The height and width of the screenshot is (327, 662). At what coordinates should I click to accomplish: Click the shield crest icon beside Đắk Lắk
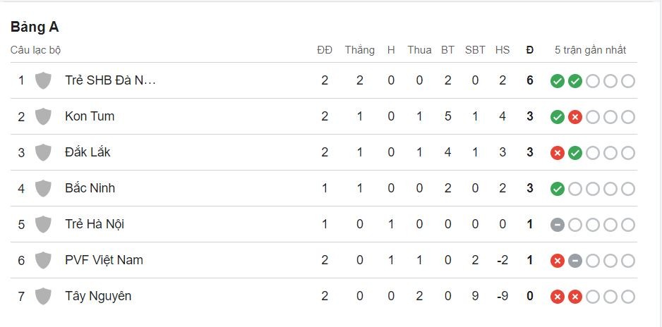(43, 152)
